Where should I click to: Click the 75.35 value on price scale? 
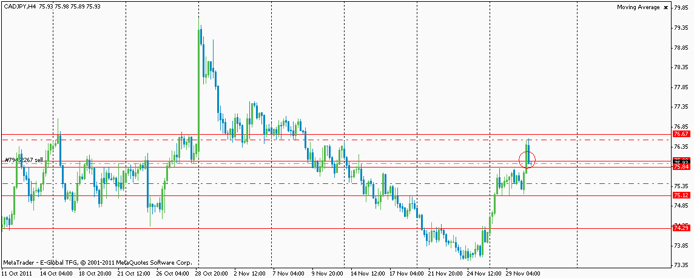(681, 186)
